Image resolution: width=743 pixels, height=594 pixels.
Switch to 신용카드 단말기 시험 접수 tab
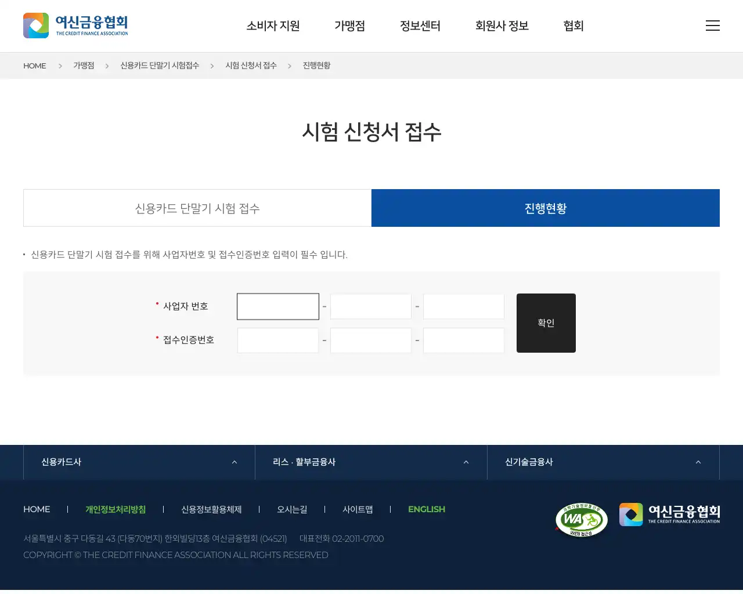197,208
